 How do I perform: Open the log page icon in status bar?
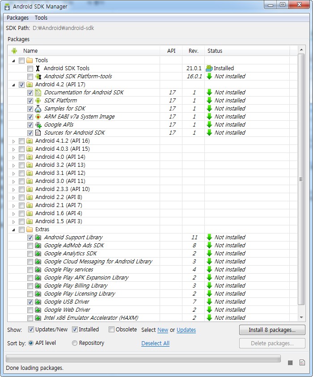[302, 363]
